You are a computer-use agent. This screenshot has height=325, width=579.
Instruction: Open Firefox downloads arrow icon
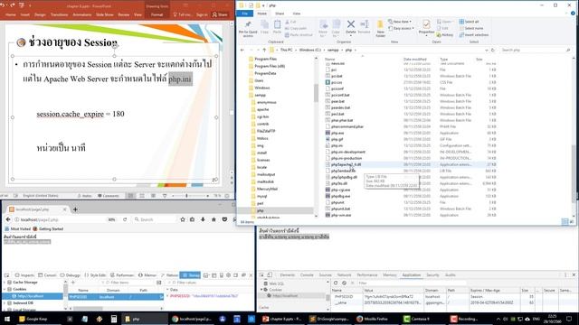coord(203,219)
